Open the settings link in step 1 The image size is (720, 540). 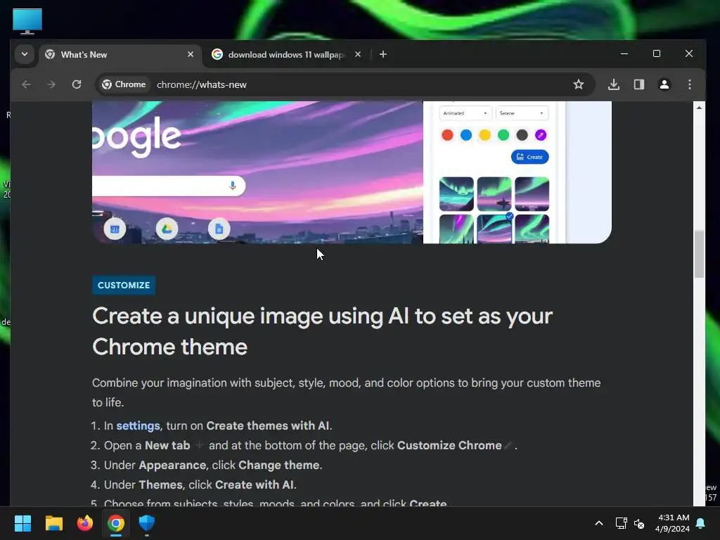tap(138, 425)
